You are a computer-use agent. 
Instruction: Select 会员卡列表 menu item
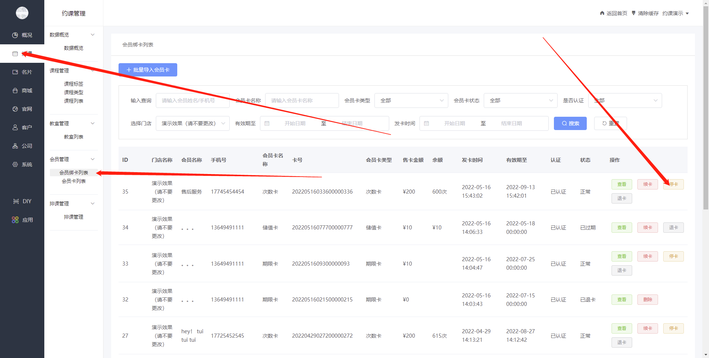point(73,181)
